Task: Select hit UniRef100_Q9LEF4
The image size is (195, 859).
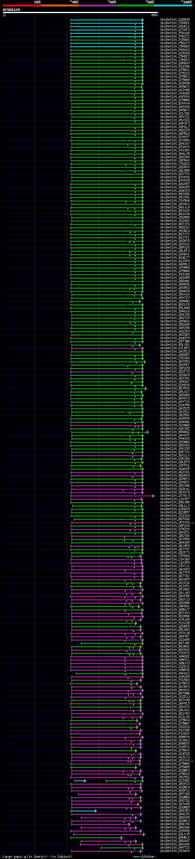Action: click(175, 462)
